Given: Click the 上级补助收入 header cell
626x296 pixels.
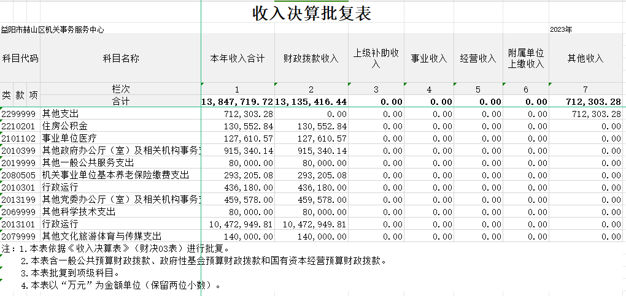Looking at the screenshot, I should coord(376,59).
